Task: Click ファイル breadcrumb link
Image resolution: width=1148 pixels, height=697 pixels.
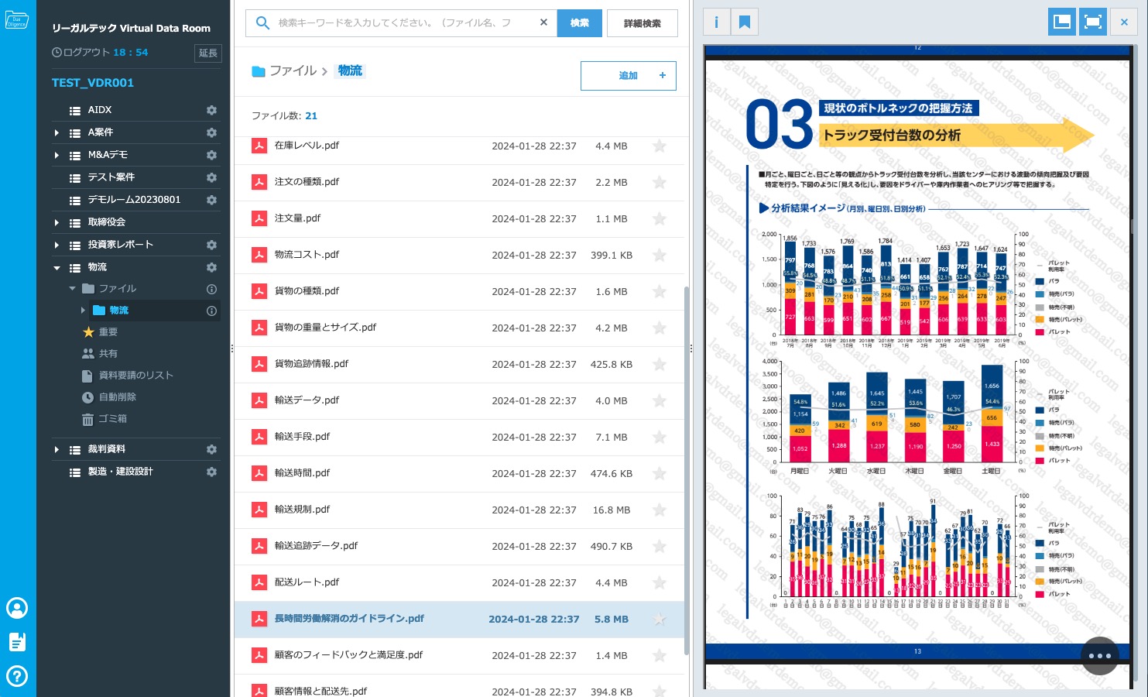Action: (x=293, y=70)
